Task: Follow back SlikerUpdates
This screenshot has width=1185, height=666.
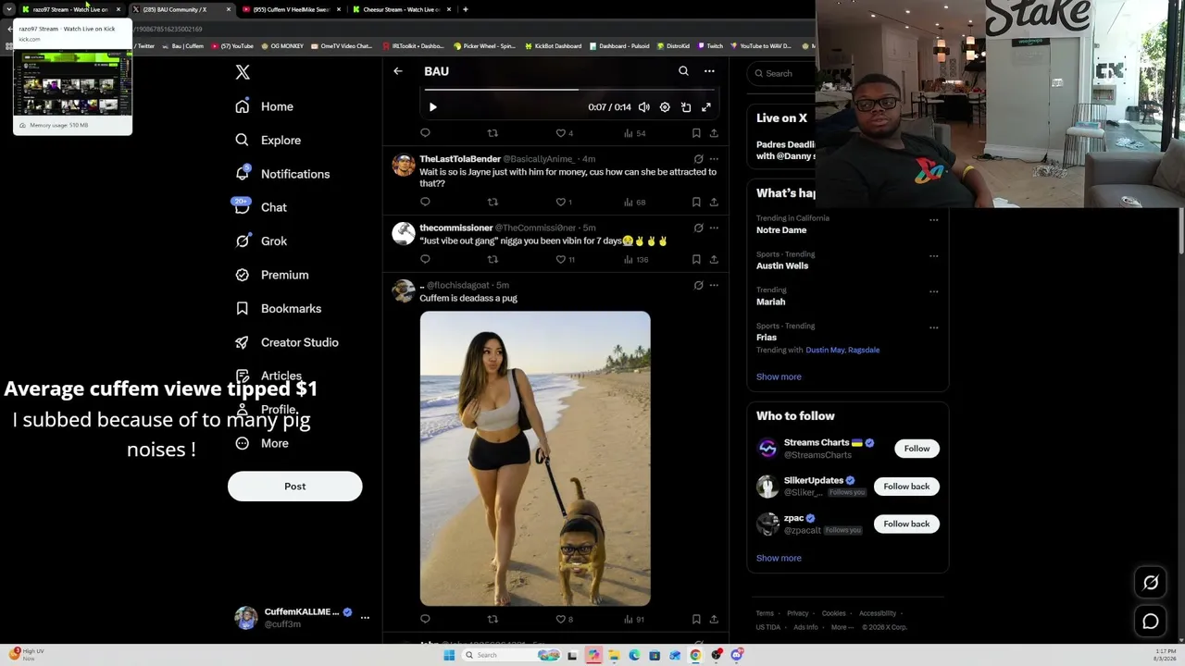Action: [906, 487]
